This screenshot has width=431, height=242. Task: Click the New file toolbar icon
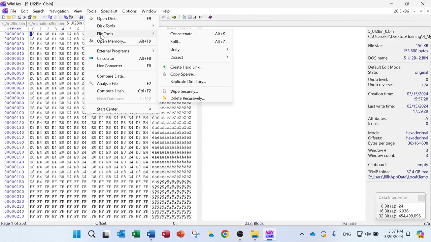click(4, 17)
